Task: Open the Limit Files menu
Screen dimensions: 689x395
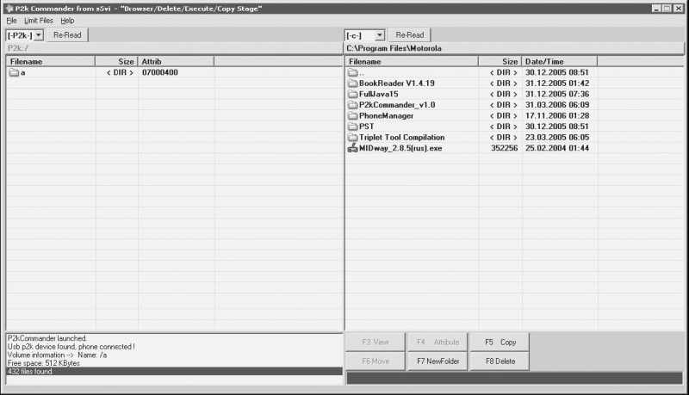Action: [x=39, y=21]
